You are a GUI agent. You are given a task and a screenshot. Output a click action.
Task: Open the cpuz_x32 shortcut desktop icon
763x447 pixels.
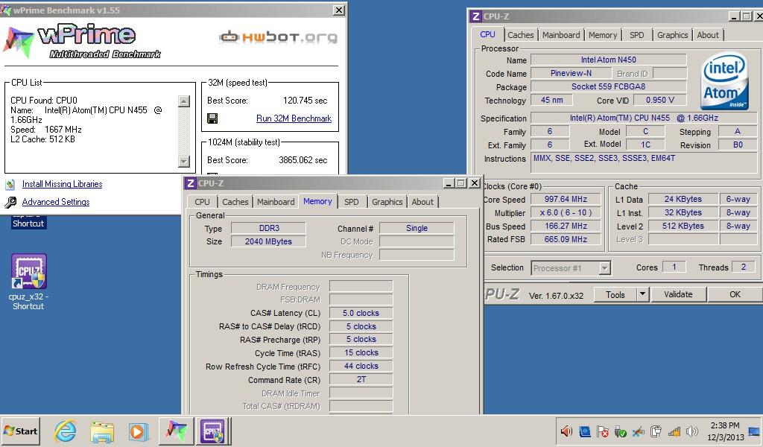point(29,282)
